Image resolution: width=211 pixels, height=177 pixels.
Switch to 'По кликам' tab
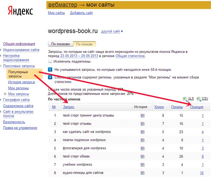click(84, 44)
